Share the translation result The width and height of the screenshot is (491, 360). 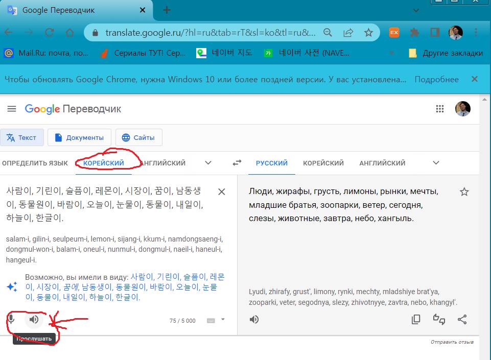462,320
